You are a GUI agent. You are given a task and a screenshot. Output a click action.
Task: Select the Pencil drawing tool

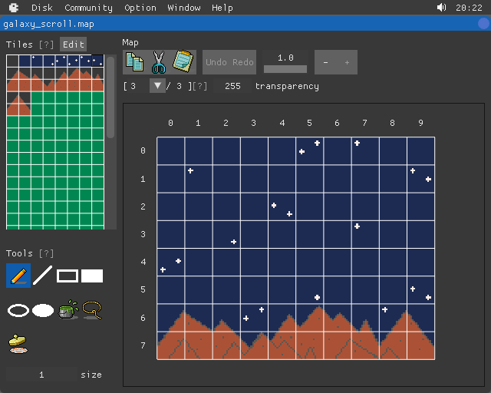point(18,276)
